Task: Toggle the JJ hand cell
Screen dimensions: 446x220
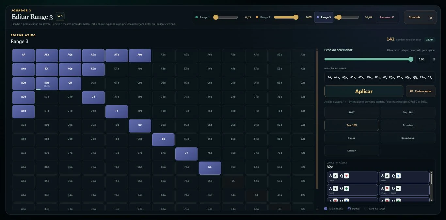Action: [x=93, y=98]
